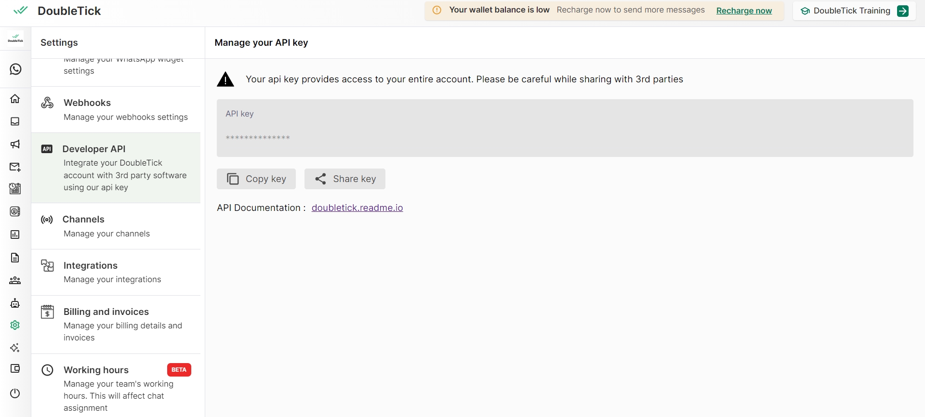Open Channels settings section

pos(116,226)
